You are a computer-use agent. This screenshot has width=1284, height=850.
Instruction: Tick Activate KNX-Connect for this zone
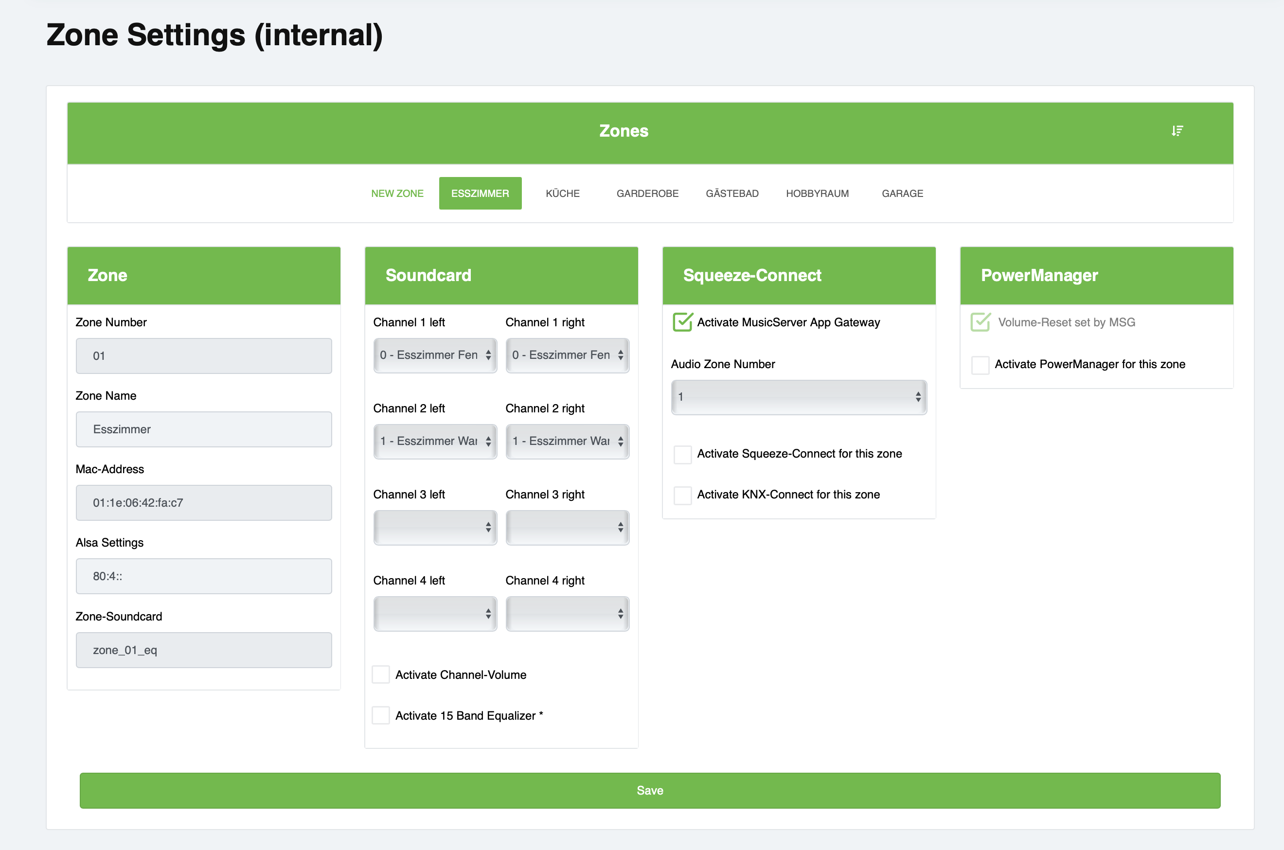[682, 495]
